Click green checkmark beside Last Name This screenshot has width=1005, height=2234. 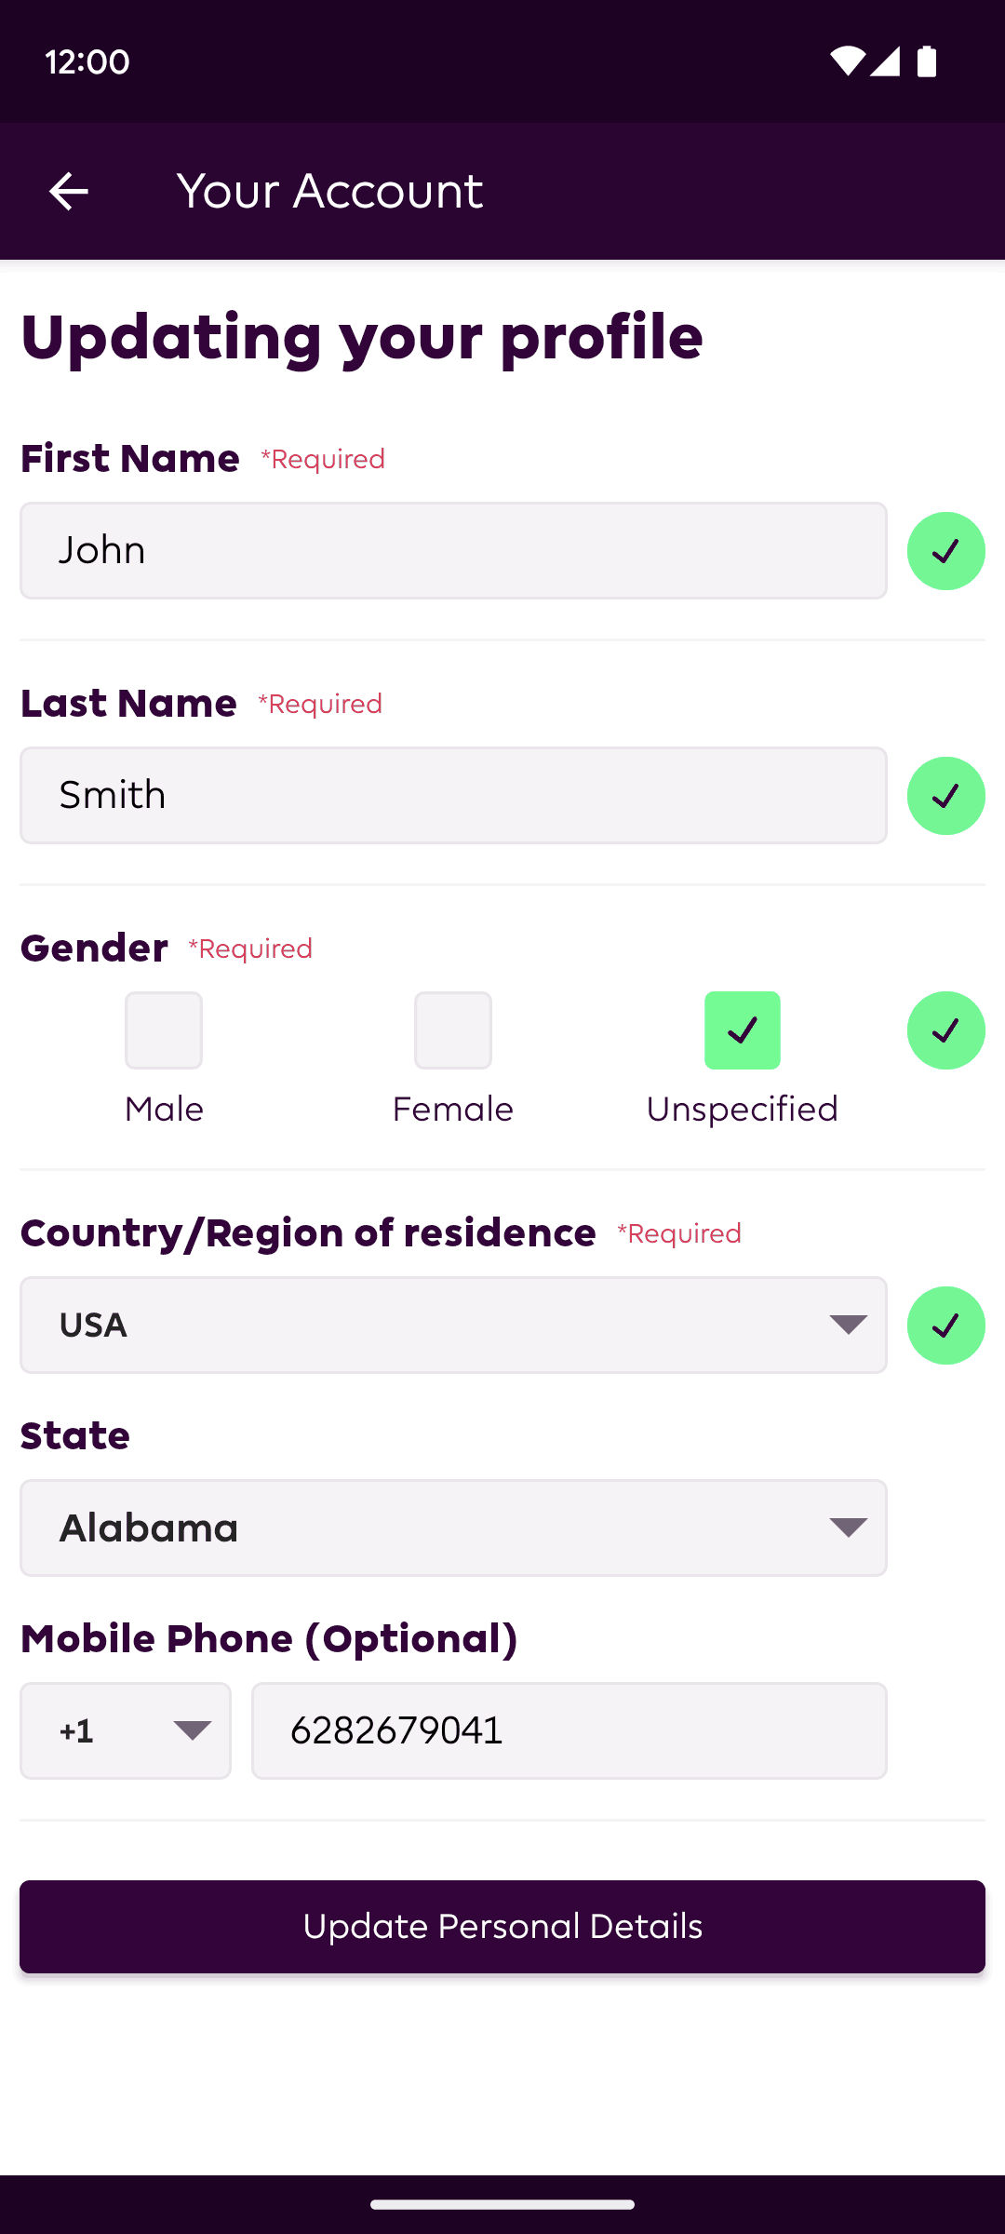(x=946, y=796)
